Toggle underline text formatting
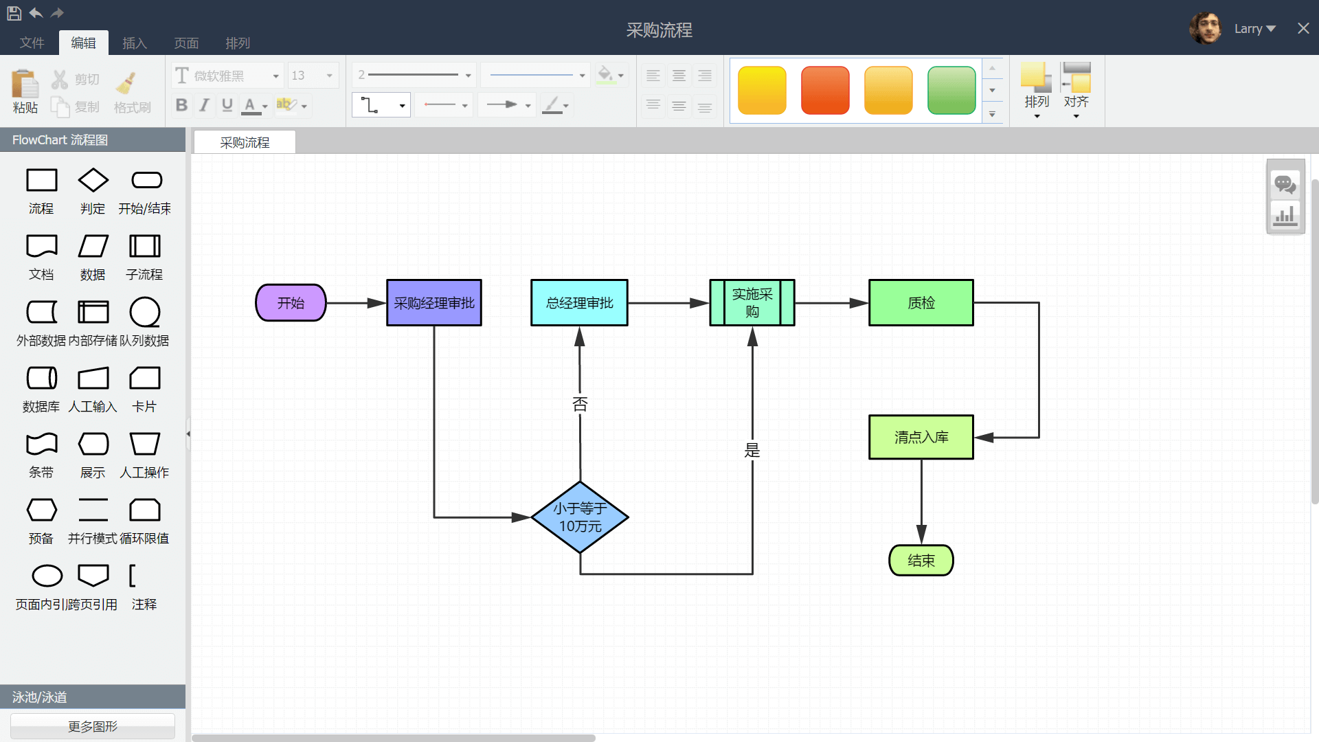Screen dimensions: 1319x742 click(227, 105)
